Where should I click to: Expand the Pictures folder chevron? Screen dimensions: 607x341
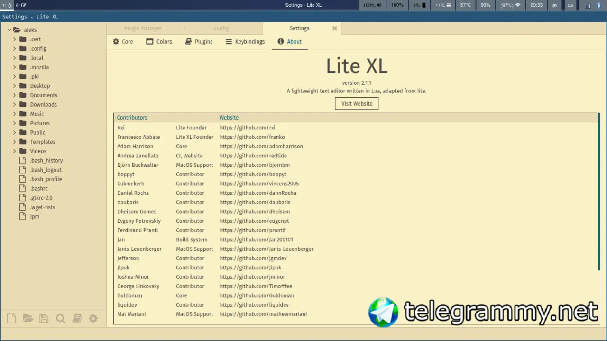pos(15,123)
